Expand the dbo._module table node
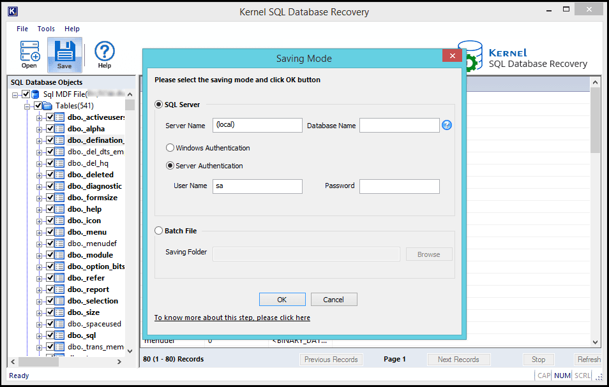Image resolution: width=609 pixels, height=387 pixels. [39, 256]
